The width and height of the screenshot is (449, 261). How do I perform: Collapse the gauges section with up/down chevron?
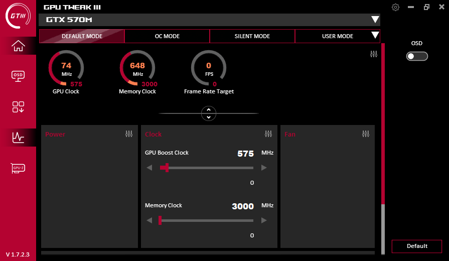pyautogui.click(x=209, y=113)
